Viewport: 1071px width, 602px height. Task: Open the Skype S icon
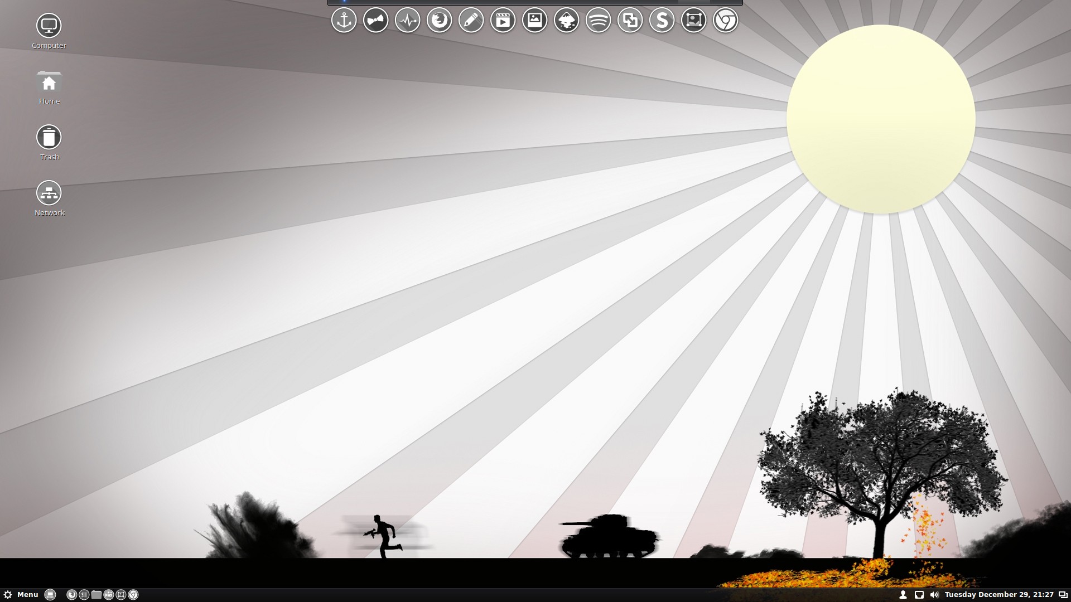(x=662, y=21)
